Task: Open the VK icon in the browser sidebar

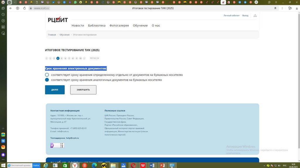Action: point(3,141)
